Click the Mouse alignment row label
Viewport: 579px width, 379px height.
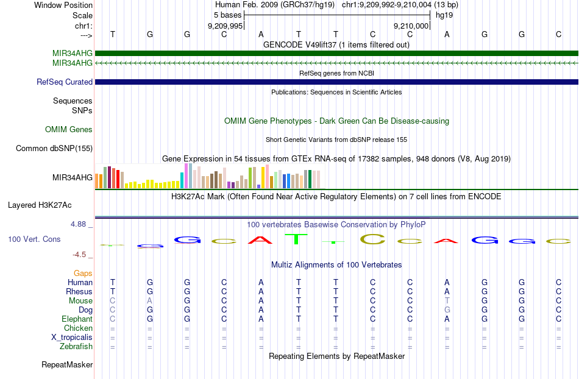80,301
